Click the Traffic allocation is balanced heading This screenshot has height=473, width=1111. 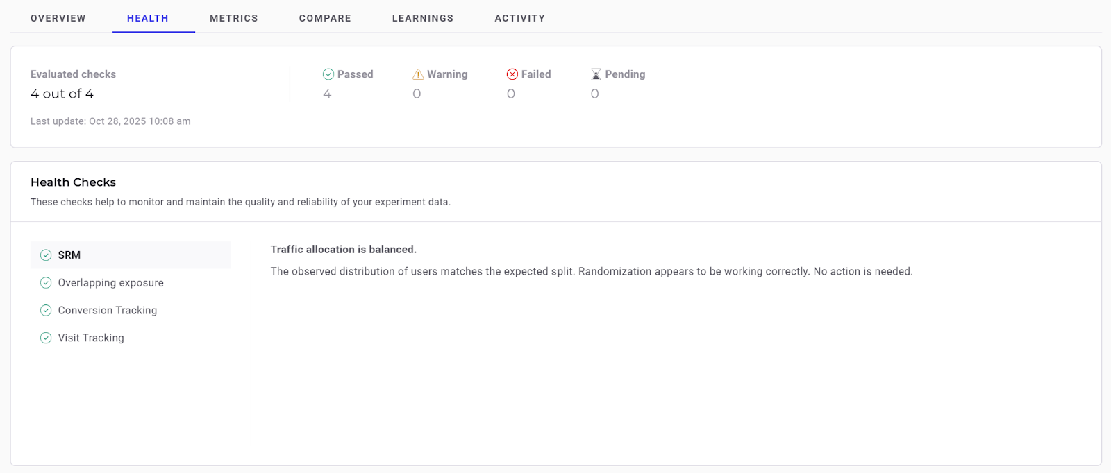(344, 250)
